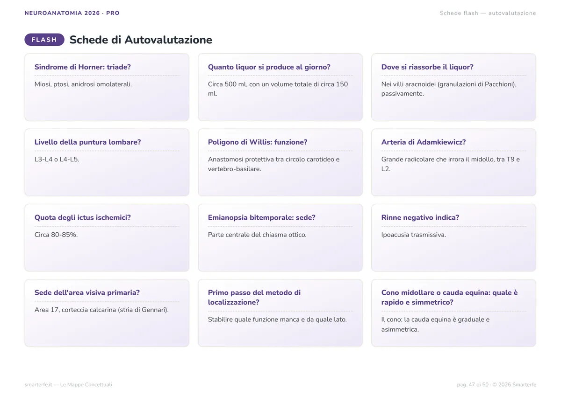The width and height of the screenshot is (561, 396).
Task: Select answer about 'Nei villi aracnoidei'
Action: pos(449,89)
